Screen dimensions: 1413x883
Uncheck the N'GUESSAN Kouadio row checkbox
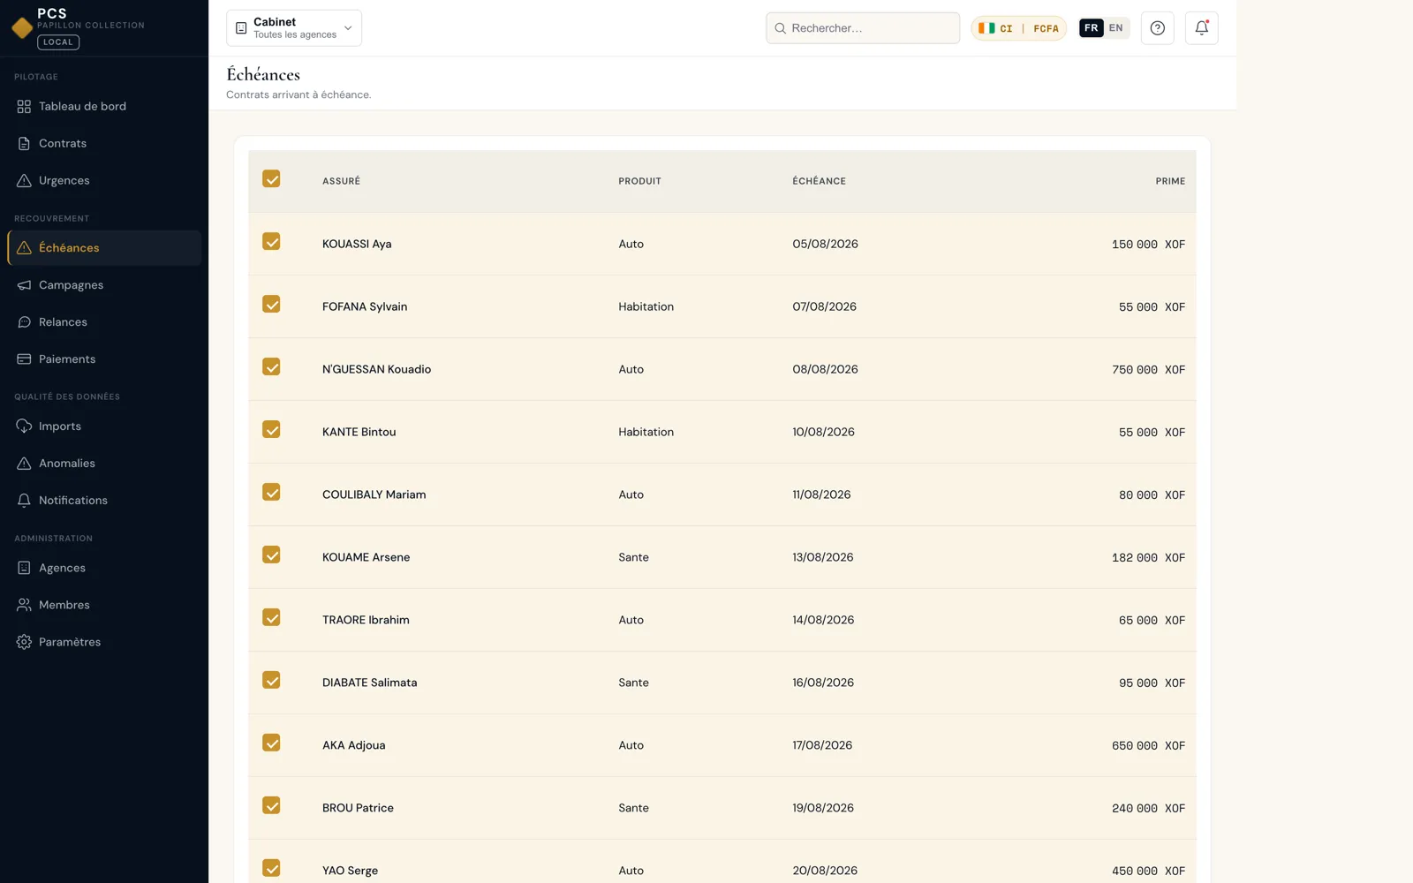tap(271, 367)
